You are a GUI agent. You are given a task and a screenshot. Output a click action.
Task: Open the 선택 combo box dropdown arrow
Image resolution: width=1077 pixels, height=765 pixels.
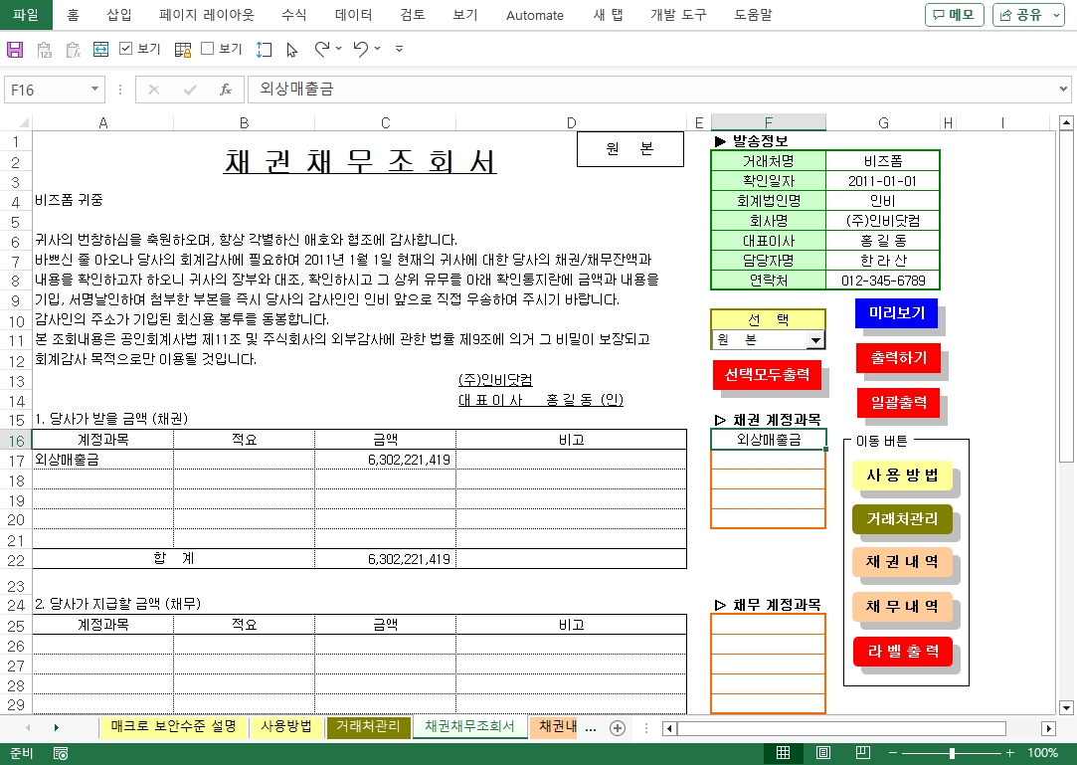[815, 340]
